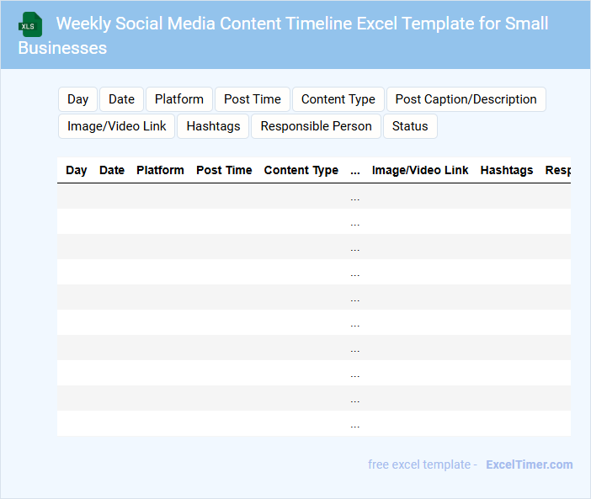Screen dimensions: 591x499
Task: Click the Platform tag button
Action: pyautogui.click(x=179, y=99)
